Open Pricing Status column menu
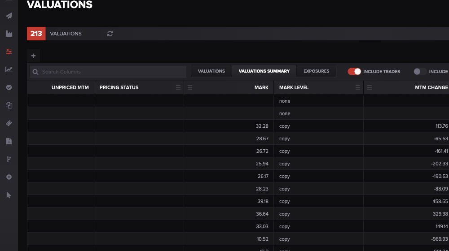Viewport: 449px width, 251px height. pyautogui.click(x=178, y=87)
